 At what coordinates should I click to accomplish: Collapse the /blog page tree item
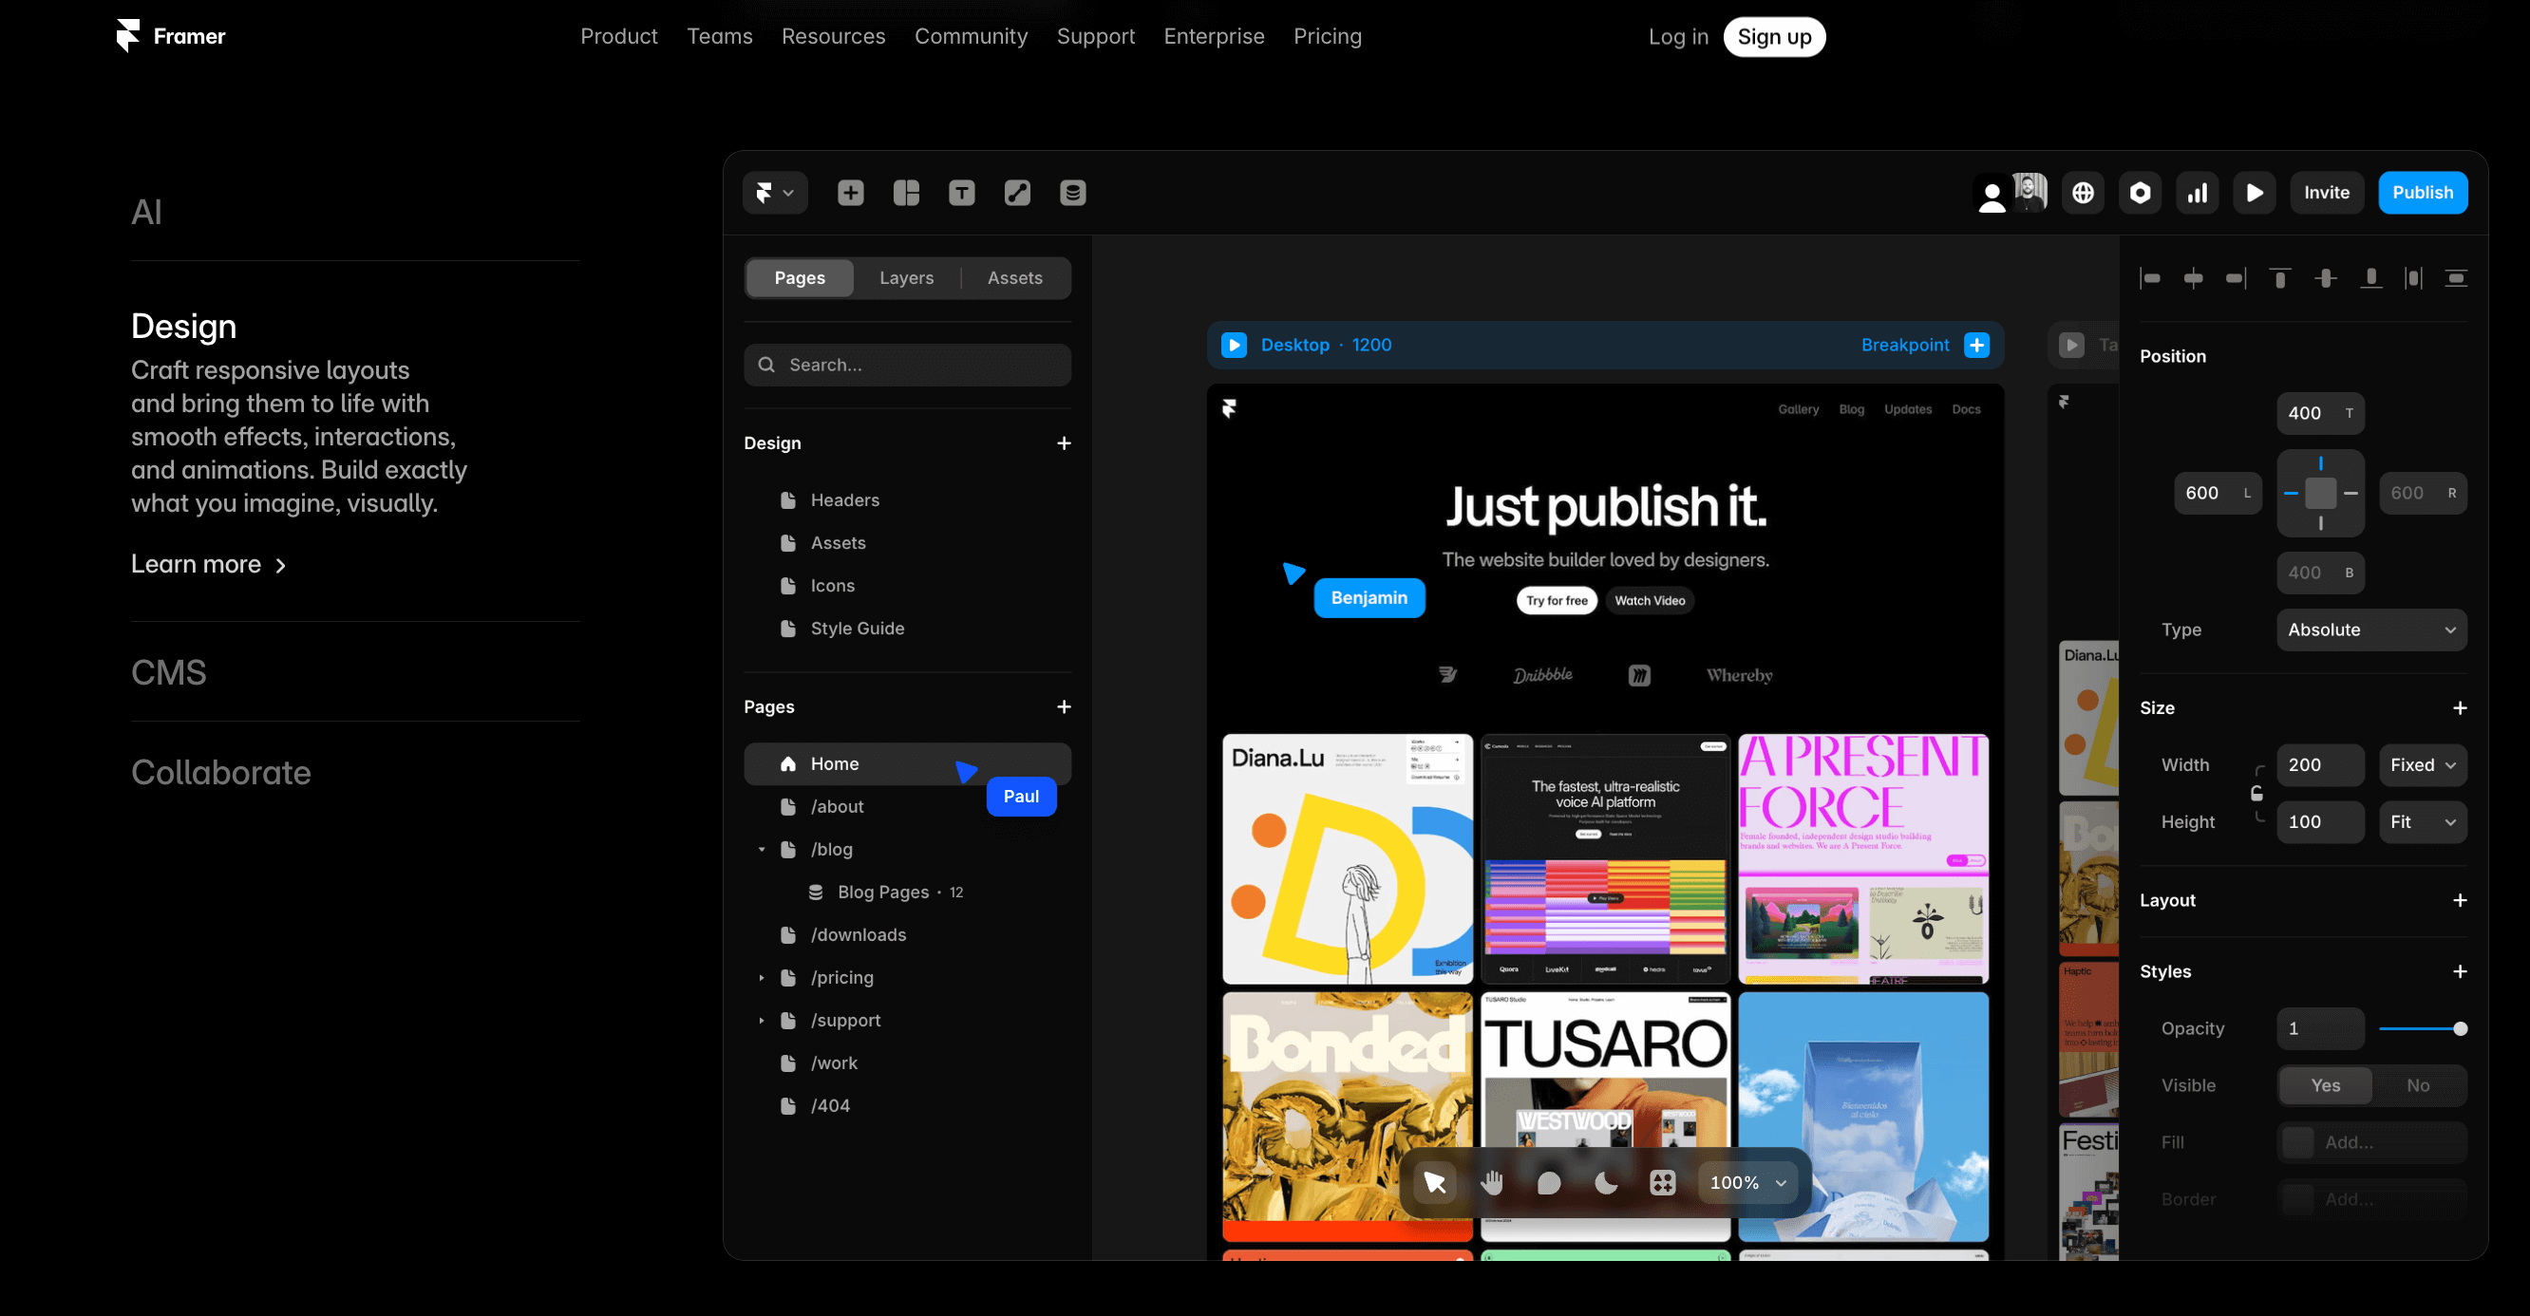(761, 850)
